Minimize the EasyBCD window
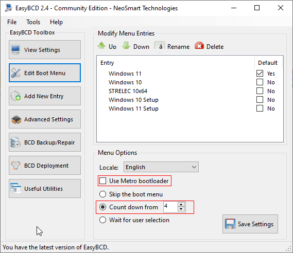Viewport: 293px width, 253px height. click(234, 8)
